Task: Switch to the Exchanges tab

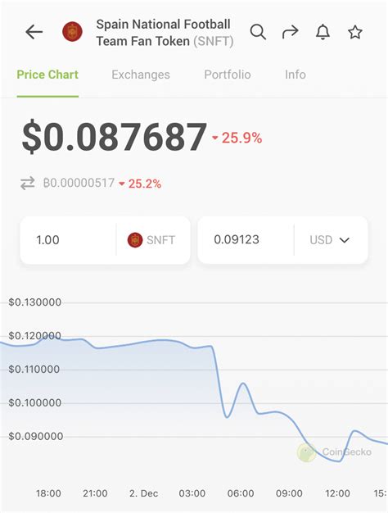Action: pos(141,75)
